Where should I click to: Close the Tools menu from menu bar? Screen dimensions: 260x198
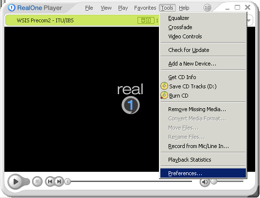click(x=167, y=8)
